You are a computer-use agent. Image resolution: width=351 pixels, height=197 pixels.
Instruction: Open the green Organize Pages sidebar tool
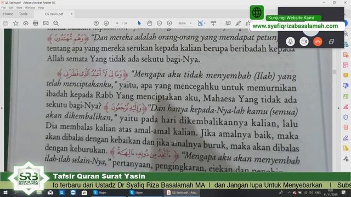346,96
